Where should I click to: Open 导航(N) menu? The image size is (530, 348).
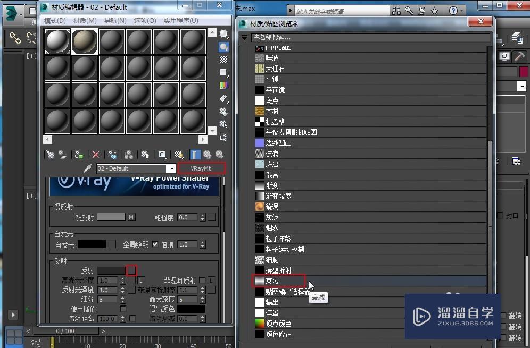115,21
